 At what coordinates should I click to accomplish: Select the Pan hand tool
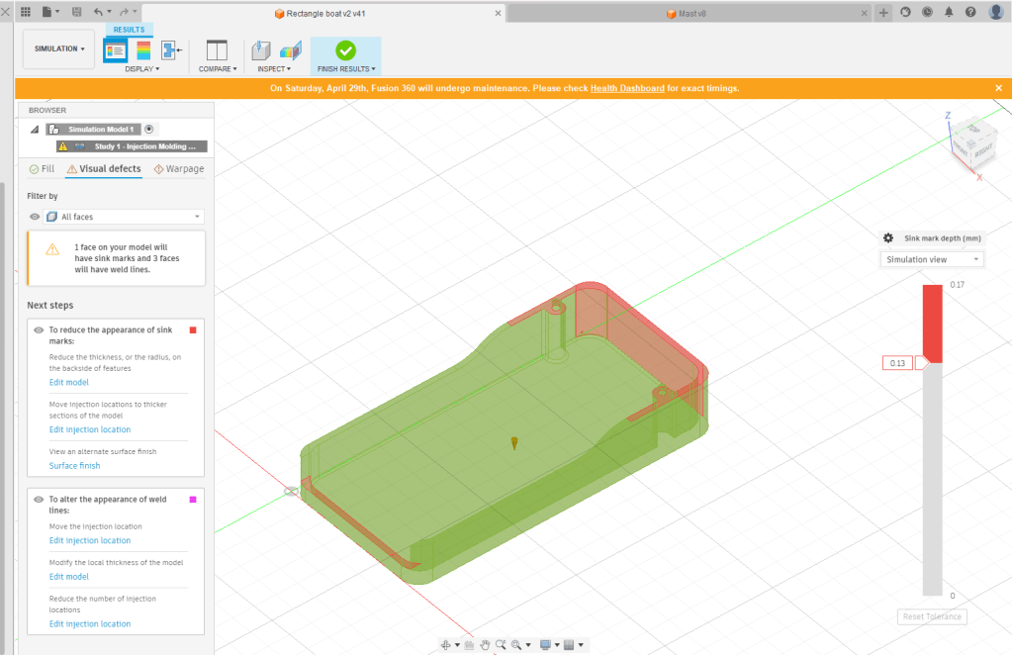(x=485, y=645)
